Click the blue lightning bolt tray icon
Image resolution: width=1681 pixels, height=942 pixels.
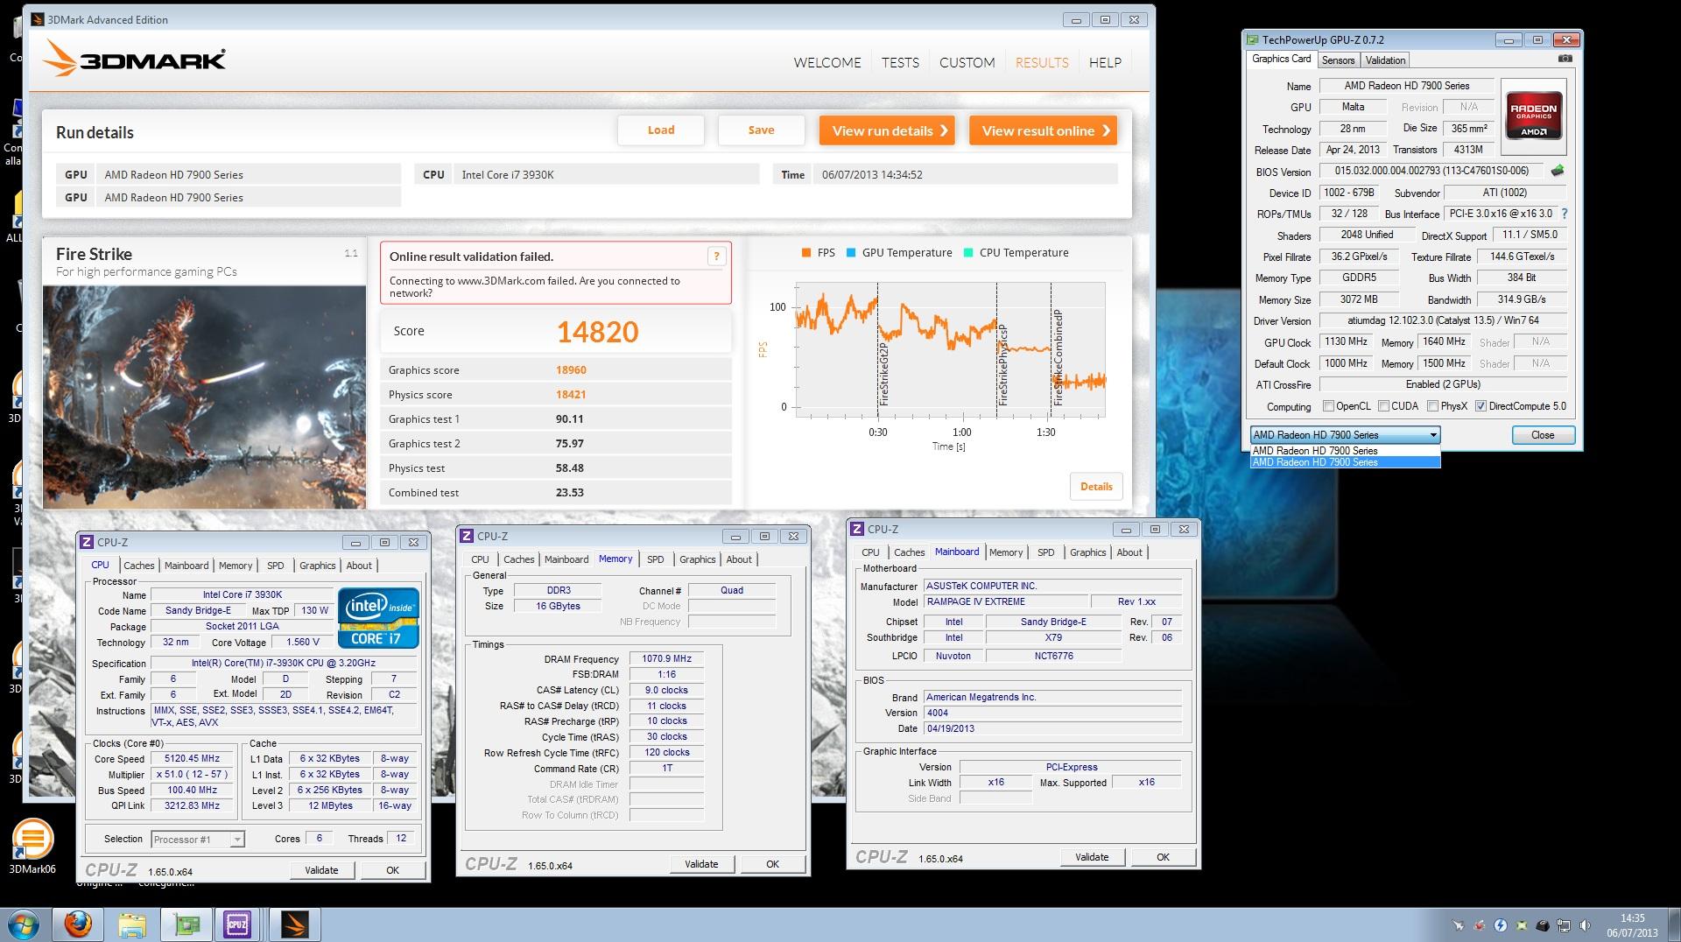coord(1501,924)
